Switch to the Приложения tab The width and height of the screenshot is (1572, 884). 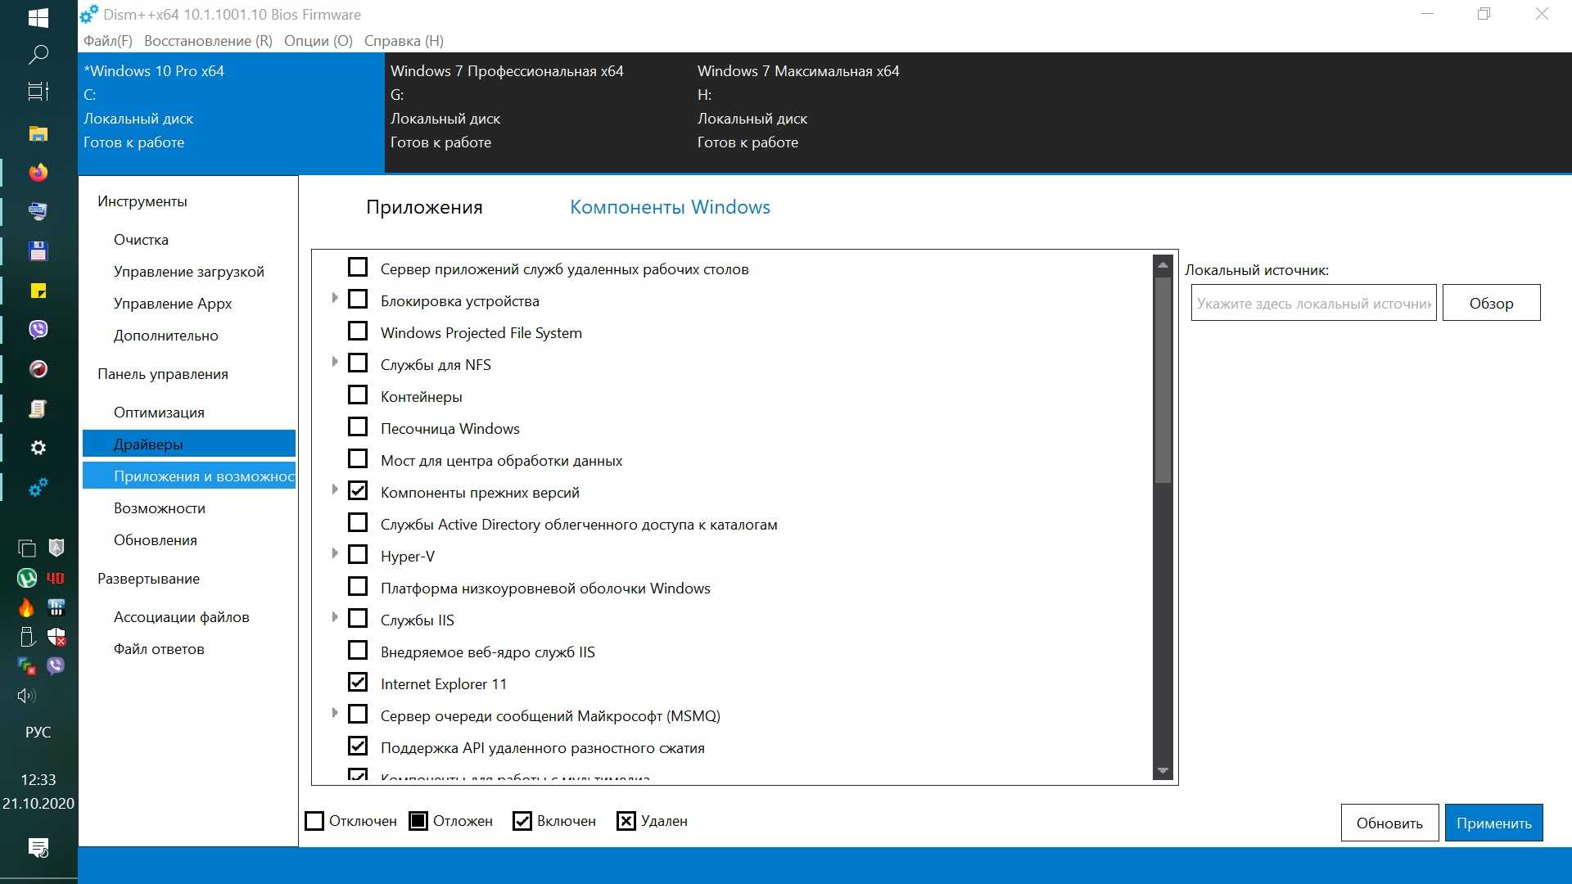point(424,207)
